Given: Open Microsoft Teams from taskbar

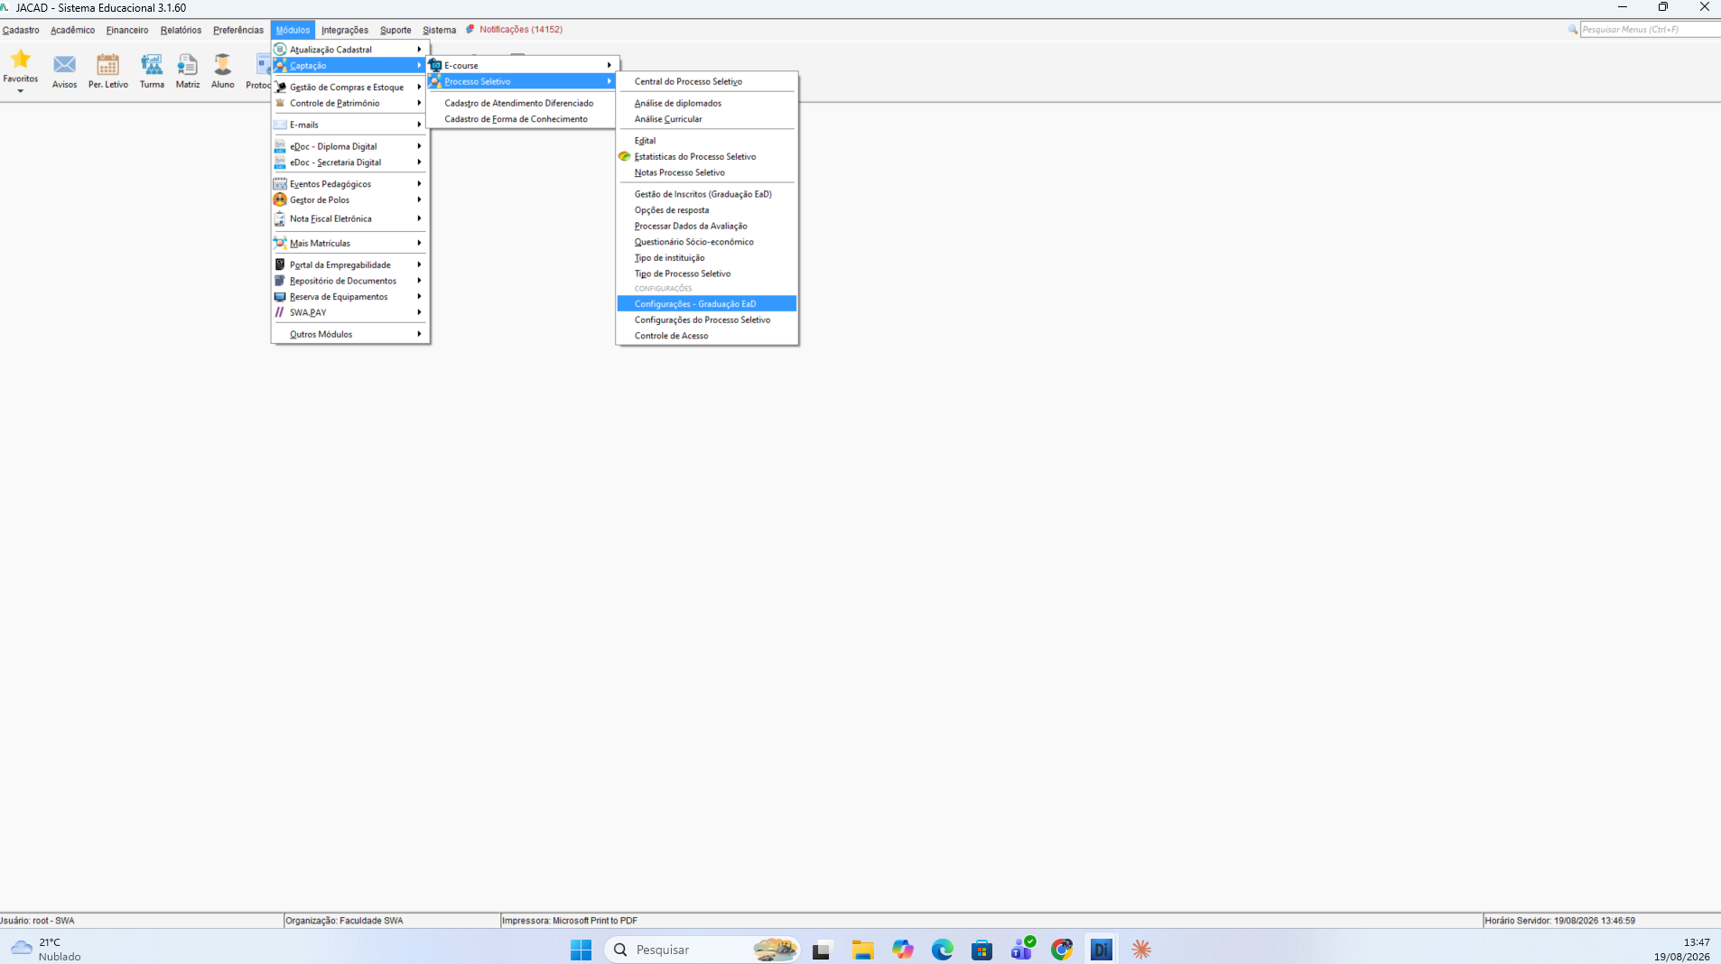Looking at the screenshot, I should [x=1022, y=949].
